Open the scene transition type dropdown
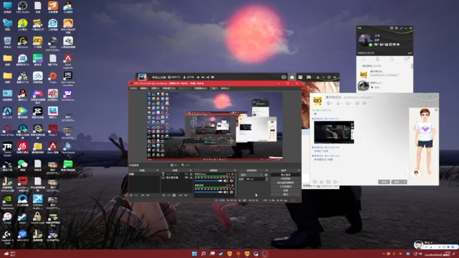 coord(251,175)
